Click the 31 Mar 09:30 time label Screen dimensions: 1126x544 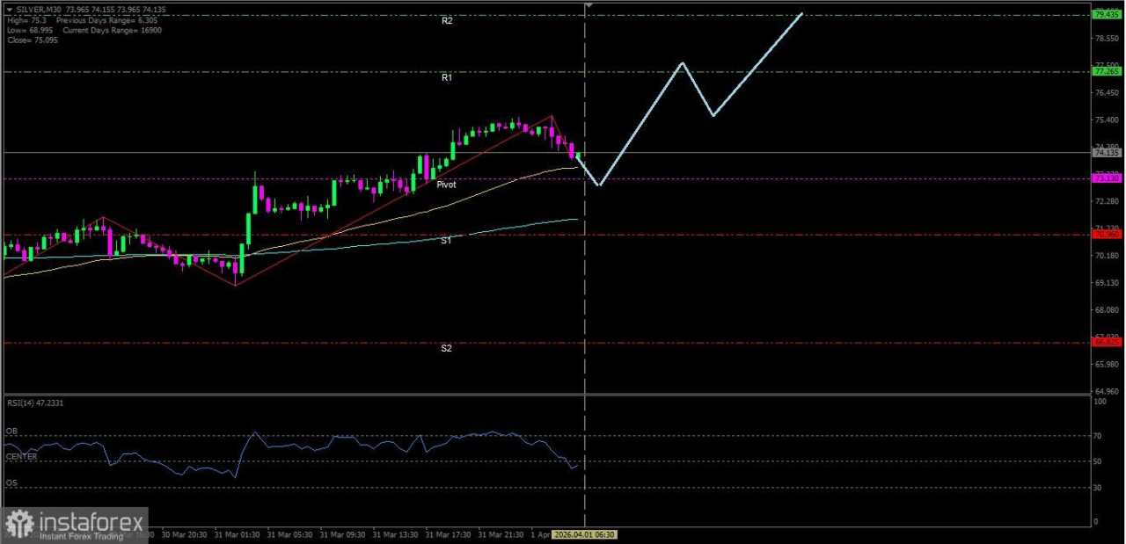[x=344, y=534]
